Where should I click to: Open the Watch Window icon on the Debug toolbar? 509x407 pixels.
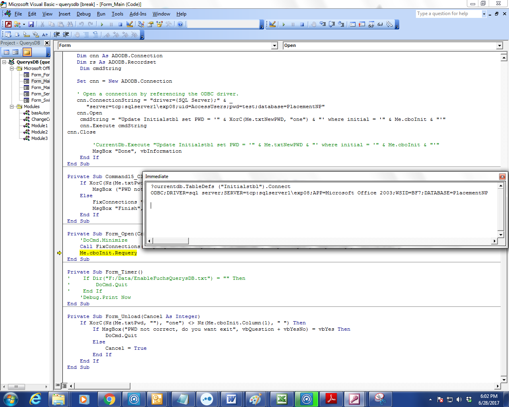[371, 24]
